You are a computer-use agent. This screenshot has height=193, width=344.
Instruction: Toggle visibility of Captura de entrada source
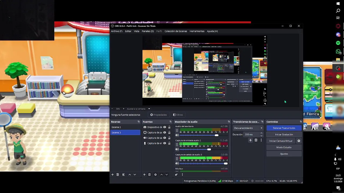pyautogui.click(x=165, y=143)
